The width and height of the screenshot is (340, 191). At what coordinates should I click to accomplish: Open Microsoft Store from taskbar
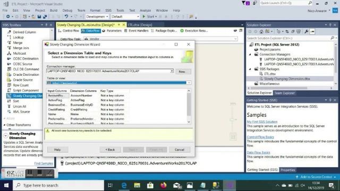tap(150, 185)
